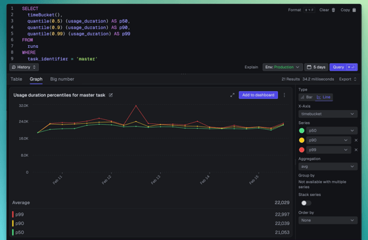Click Add to dashboard
The height and width of the screenshot is (240, 368).
point(258,95)
